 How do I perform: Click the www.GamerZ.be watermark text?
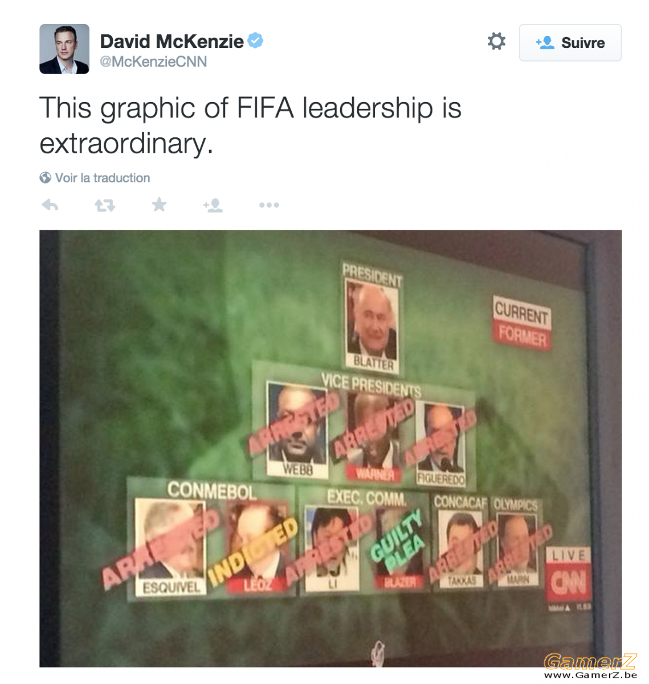pos(590,675)
